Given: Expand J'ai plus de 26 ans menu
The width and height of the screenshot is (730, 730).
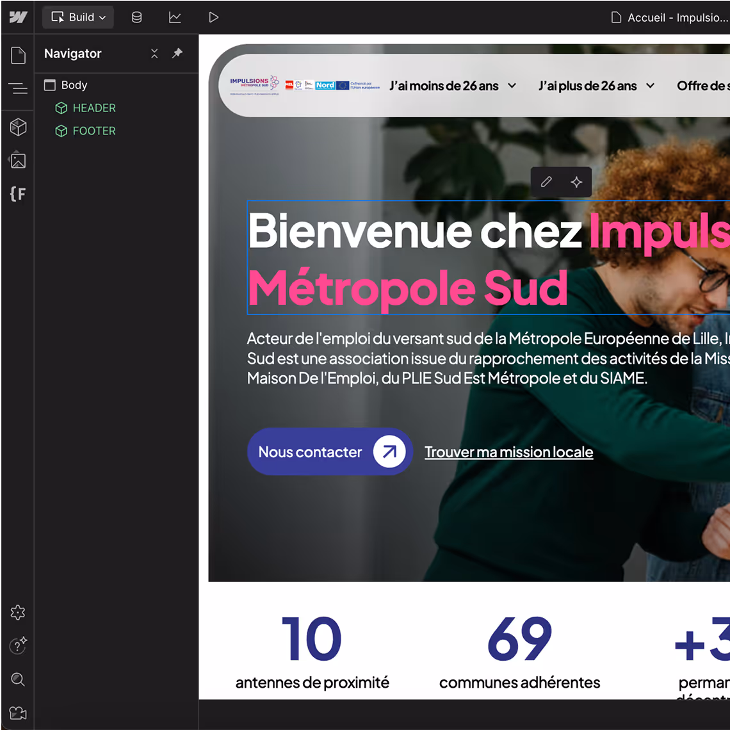Looking at the screenshot, I should pos(596,86).
